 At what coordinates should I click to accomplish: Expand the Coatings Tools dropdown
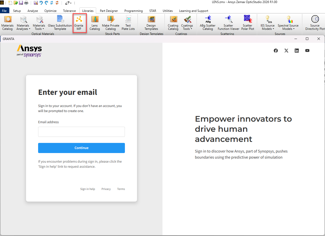(187, 23)
